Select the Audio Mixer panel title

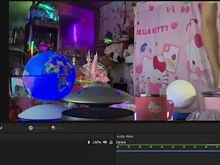point(125,136)
